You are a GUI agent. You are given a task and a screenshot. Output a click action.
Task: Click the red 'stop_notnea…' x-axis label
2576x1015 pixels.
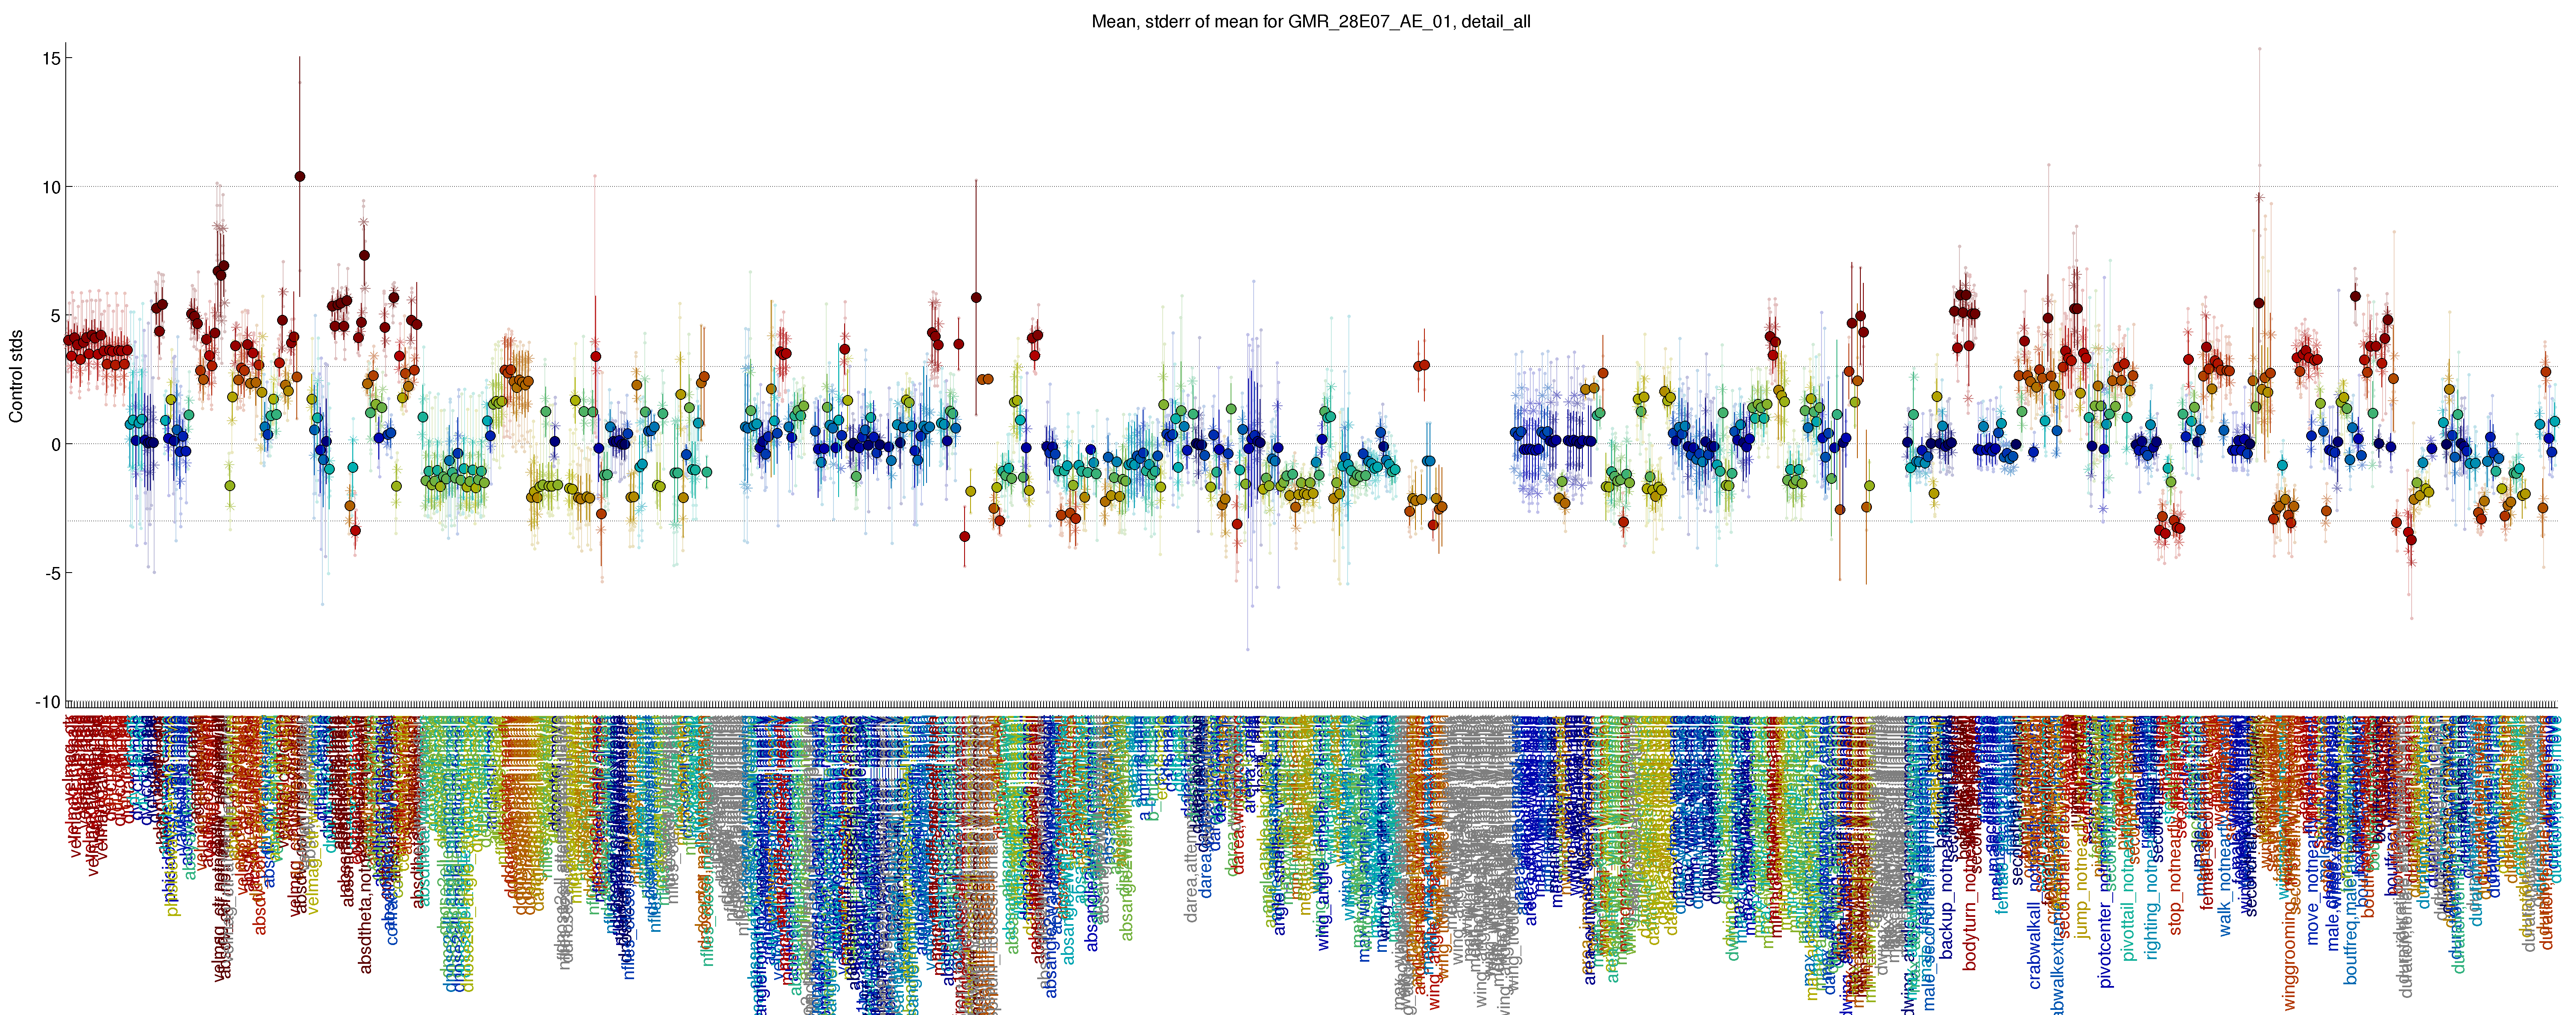point(2176,826)
